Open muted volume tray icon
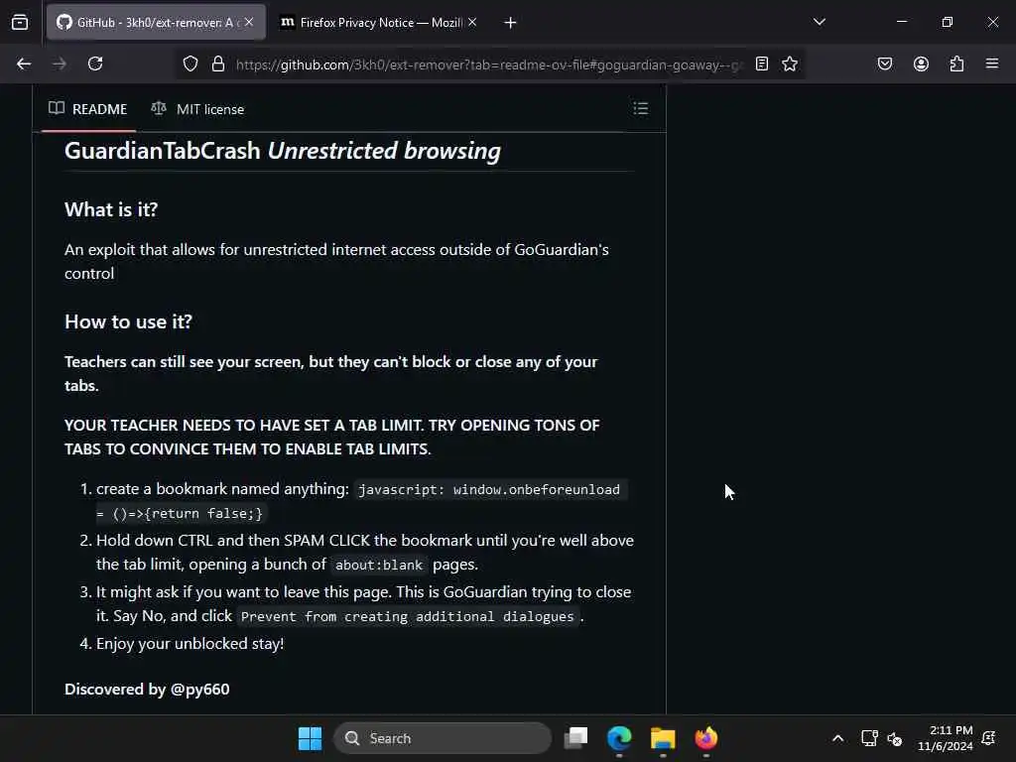Screen dimensions: 1016x762 click(895, 738)
